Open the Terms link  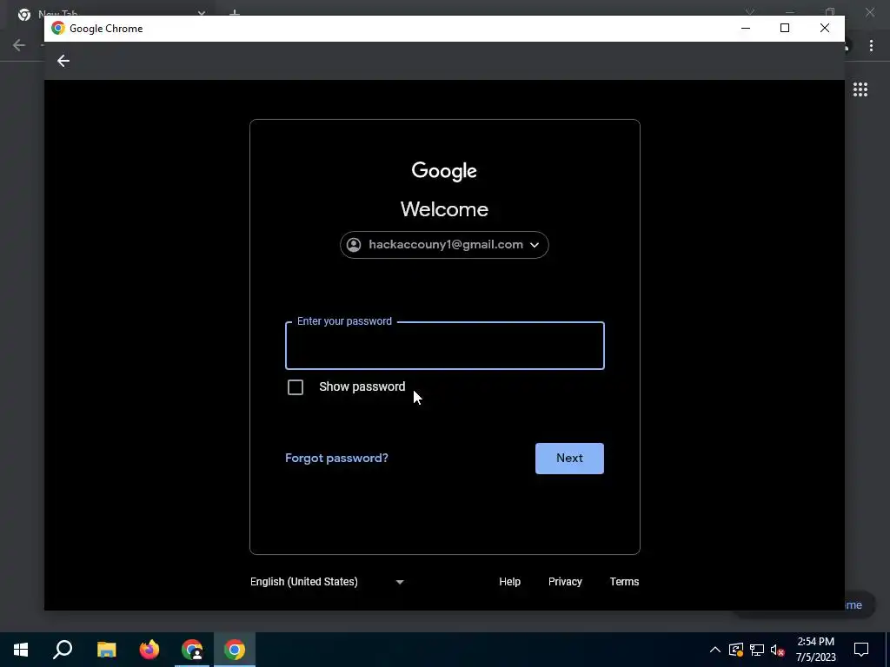tap(624, 582)
